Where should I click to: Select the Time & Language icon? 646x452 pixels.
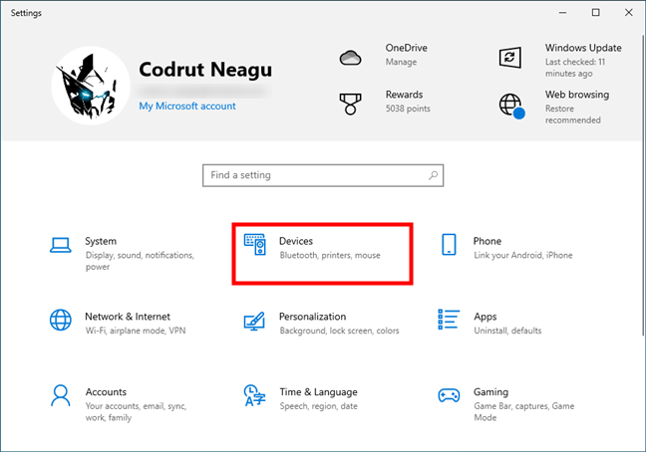point(254,395)
